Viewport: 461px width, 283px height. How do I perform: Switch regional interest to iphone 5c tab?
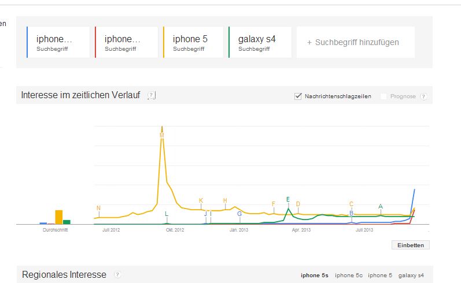point(348,275)
